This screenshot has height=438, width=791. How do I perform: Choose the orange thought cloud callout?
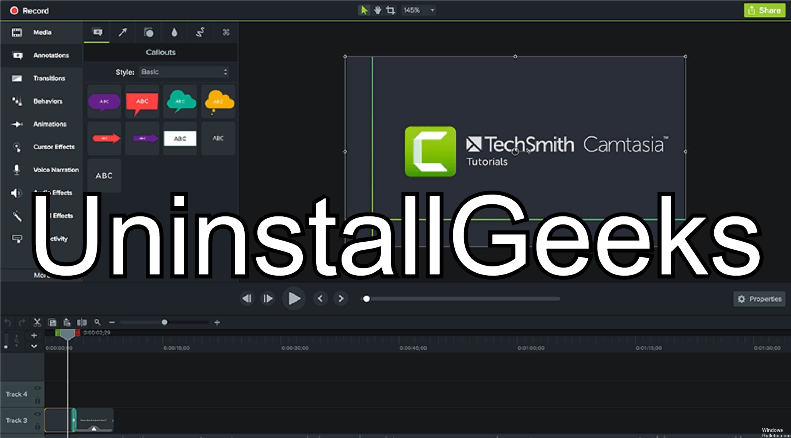pos(218,101)
